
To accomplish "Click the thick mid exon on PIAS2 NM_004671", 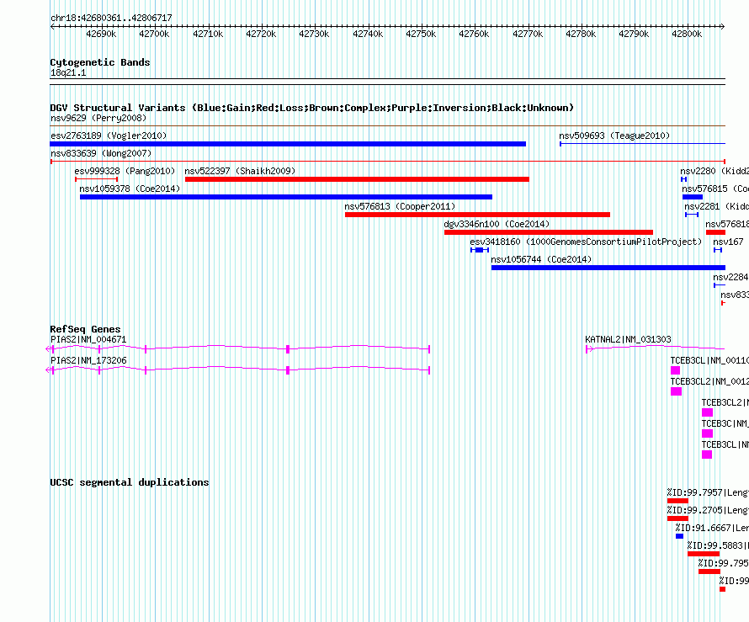I will (x=288, y=349).
